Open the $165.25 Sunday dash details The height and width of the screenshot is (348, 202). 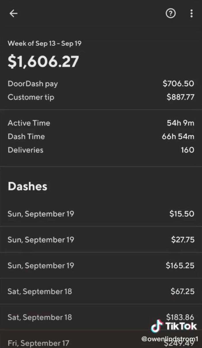101,265
